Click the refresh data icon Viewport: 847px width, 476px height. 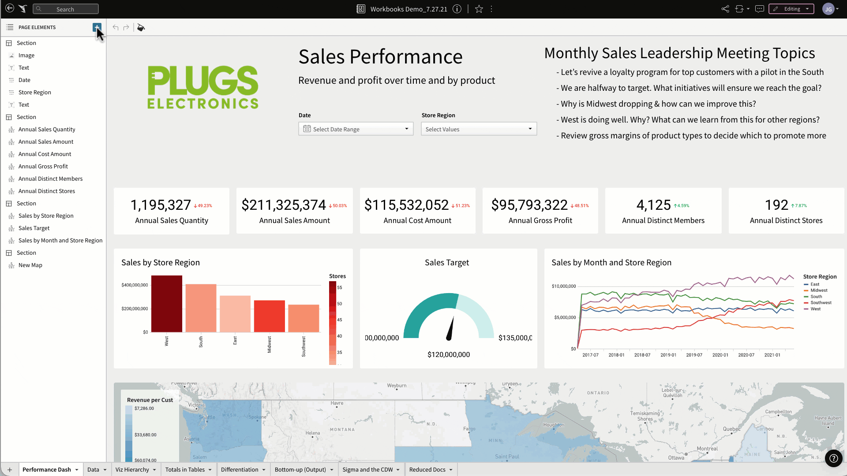tap(739, 9)
